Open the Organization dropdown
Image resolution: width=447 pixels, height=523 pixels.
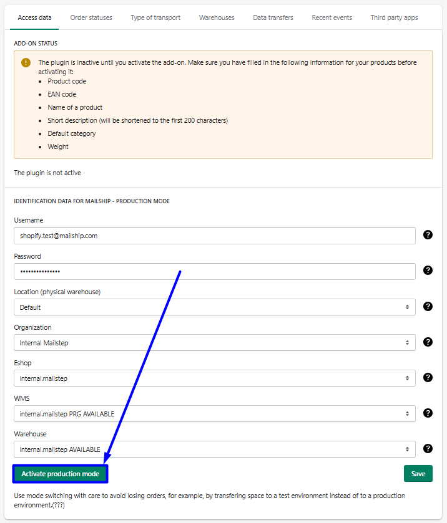tap(214, 343)
